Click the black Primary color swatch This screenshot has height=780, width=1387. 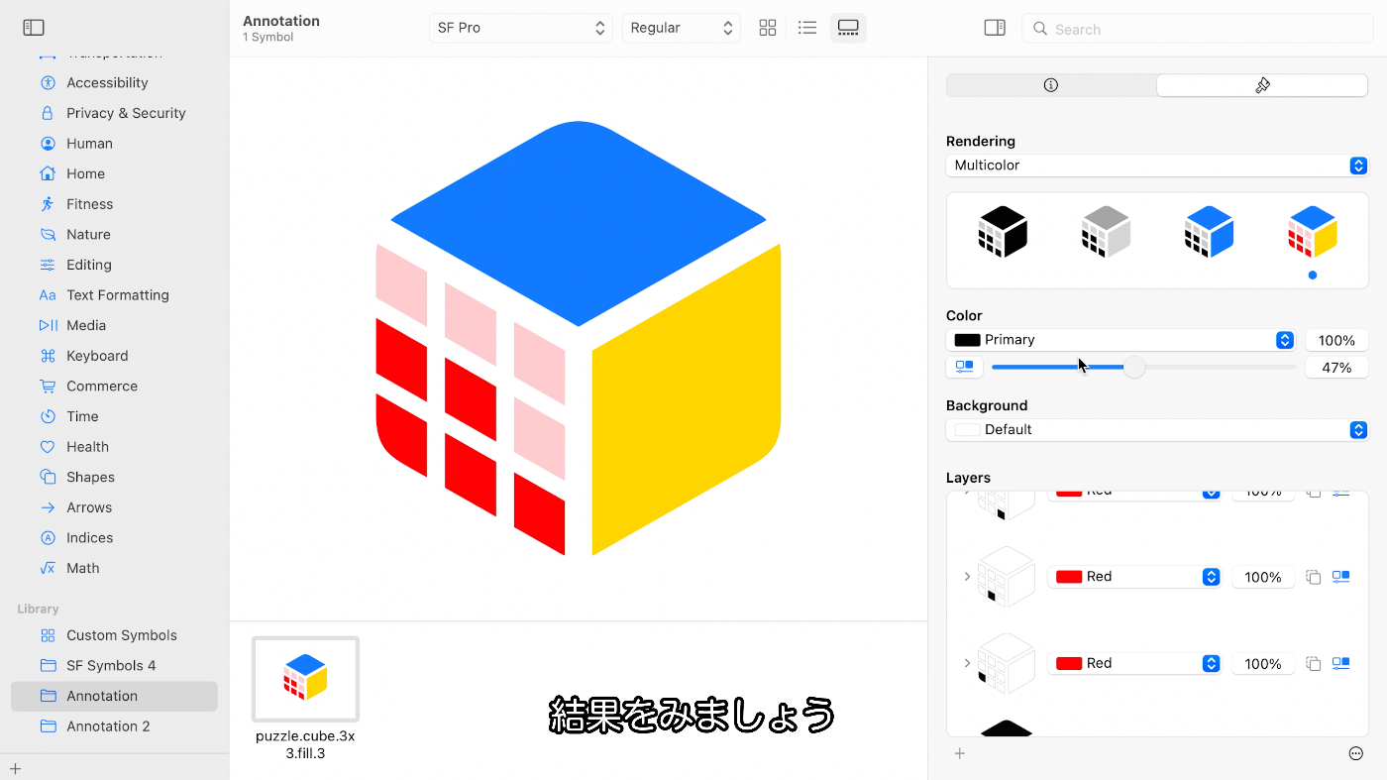click(x=967, y=340)
